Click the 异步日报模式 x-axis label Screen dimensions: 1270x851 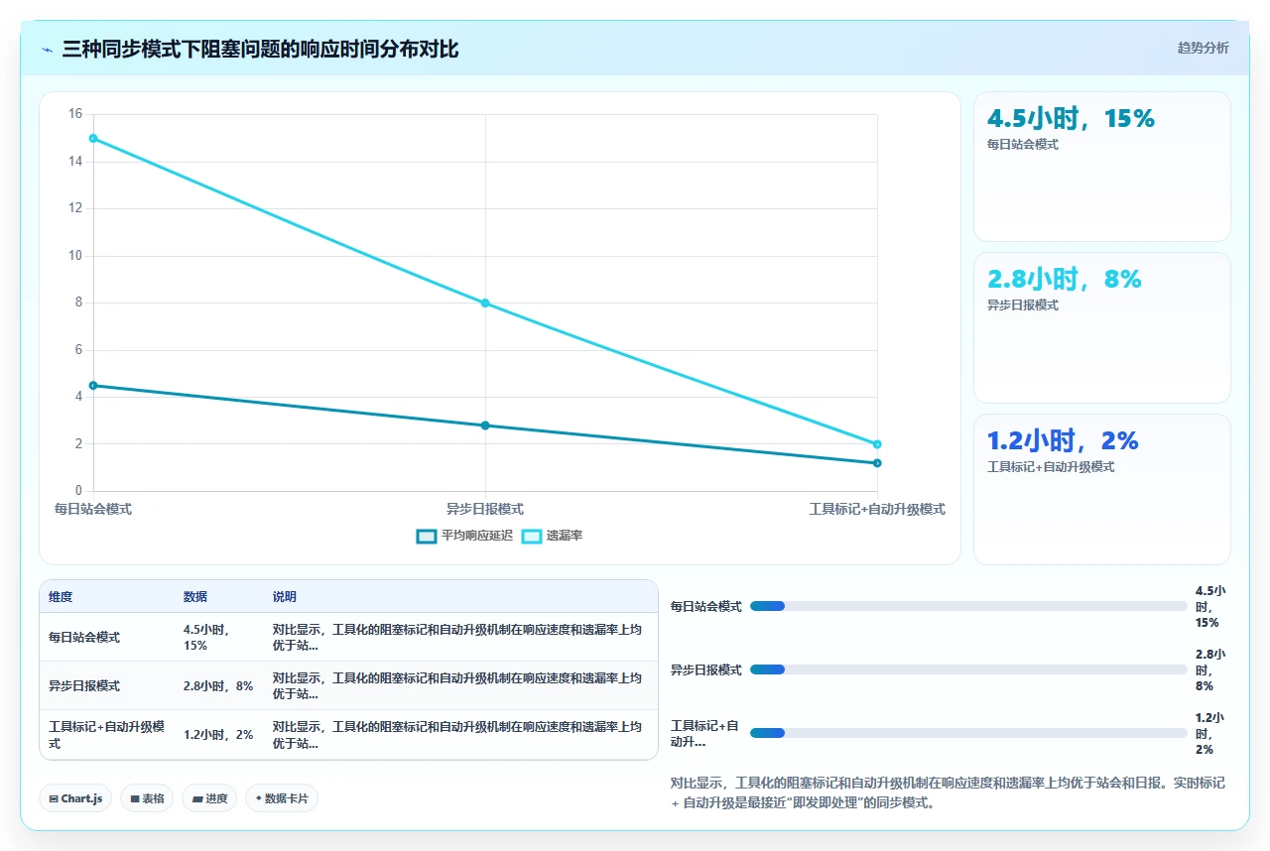point(485,509)
